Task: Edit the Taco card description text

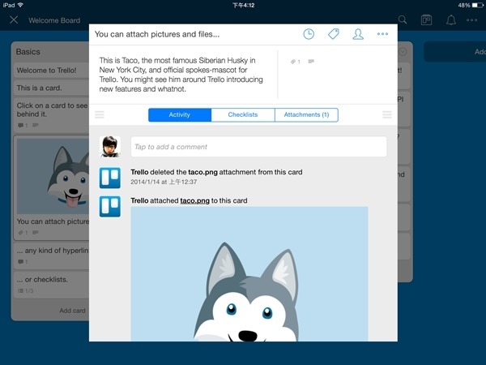Action: 181,75
